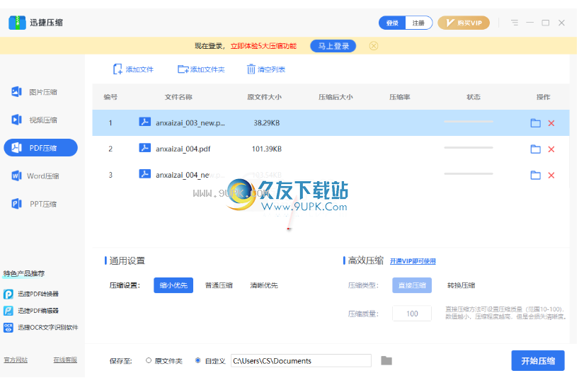Open the 在线客服 link
This screenshot has height=390, width=579.
65,360
